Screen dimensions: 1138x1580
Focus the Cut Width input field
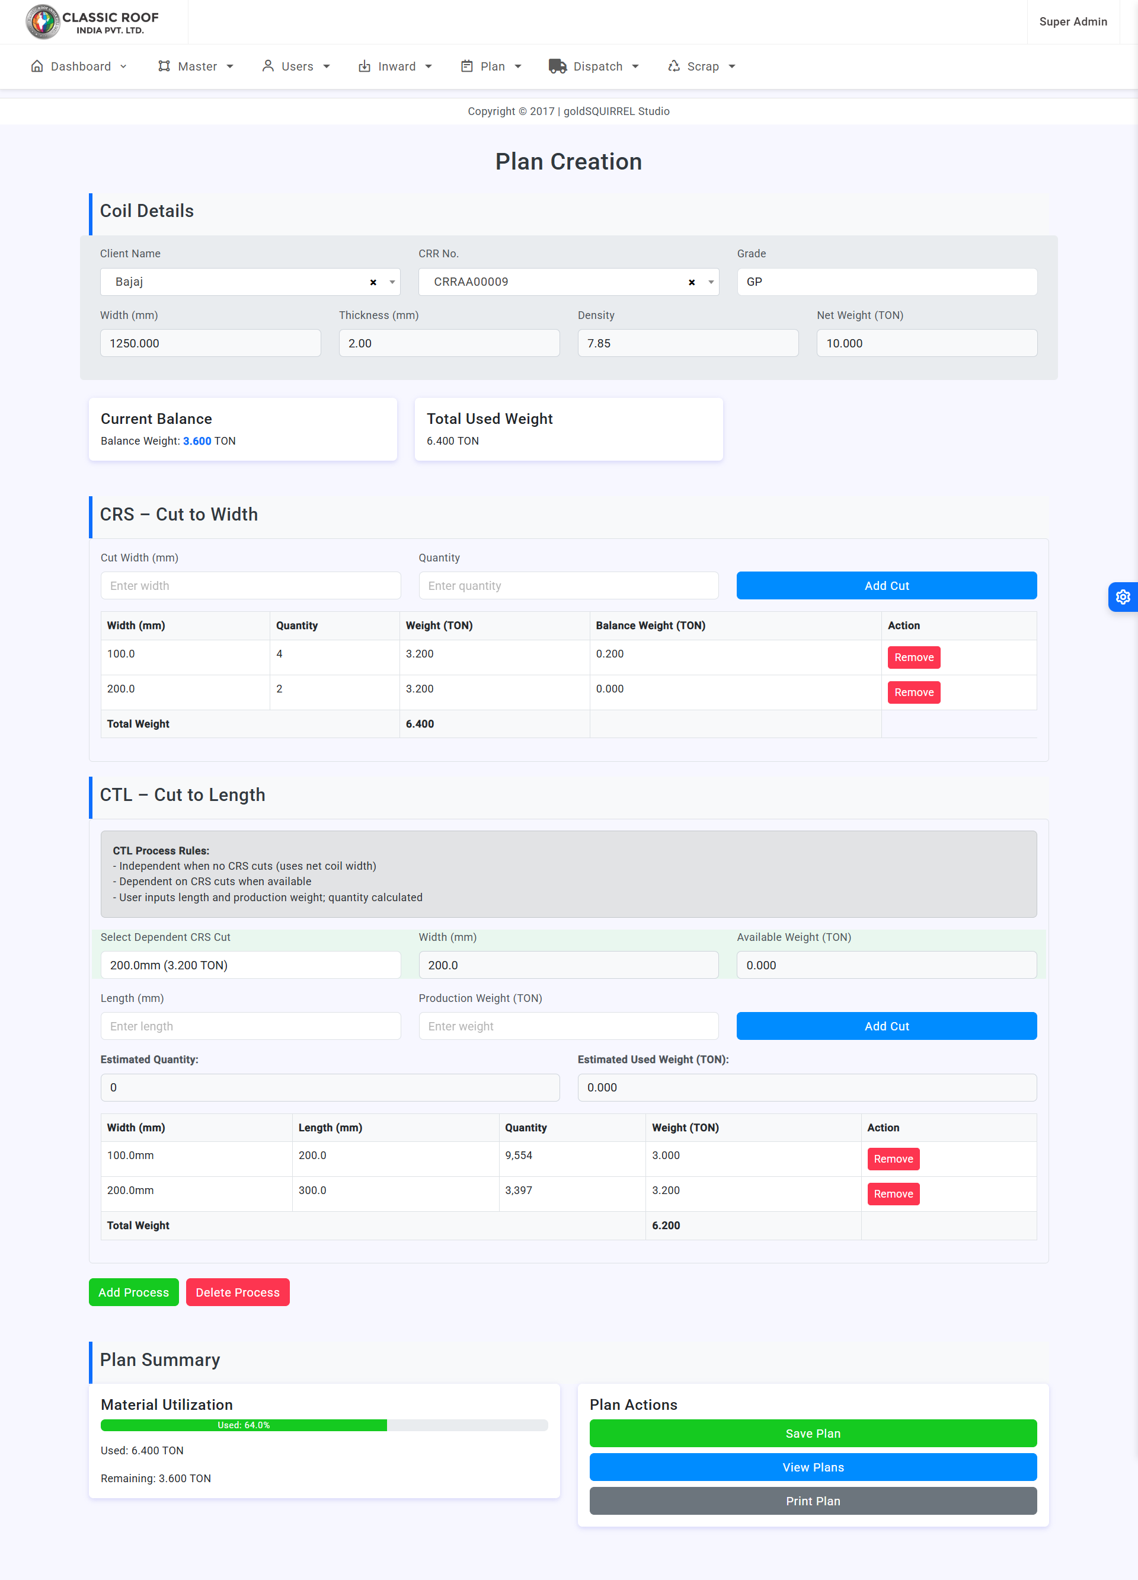[250, 586]
